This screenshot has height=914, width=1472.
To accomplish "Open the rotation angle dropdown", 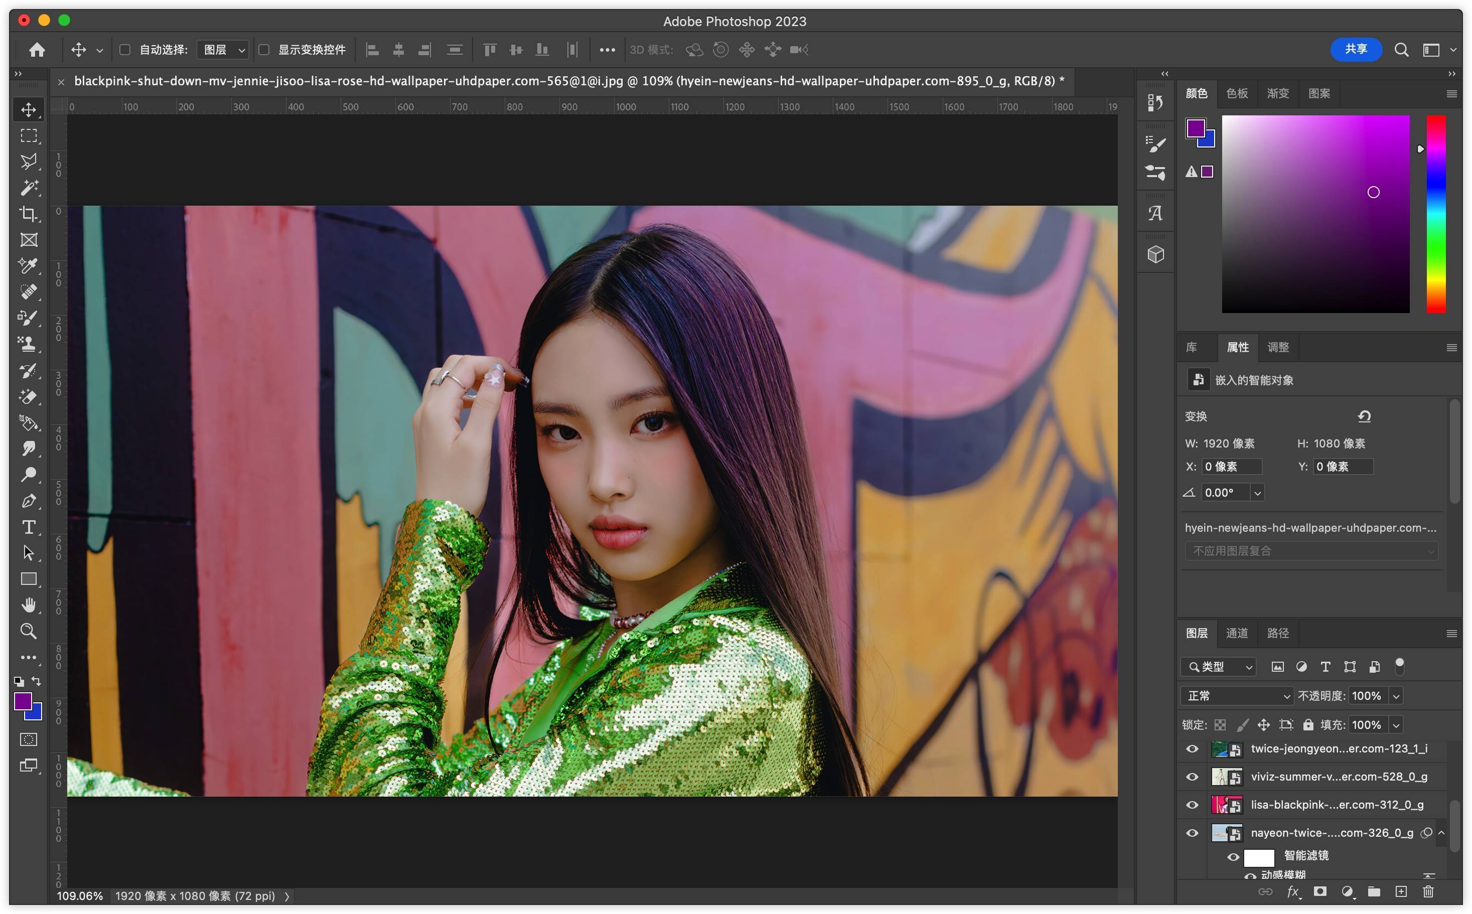I will click(1257, 493).
